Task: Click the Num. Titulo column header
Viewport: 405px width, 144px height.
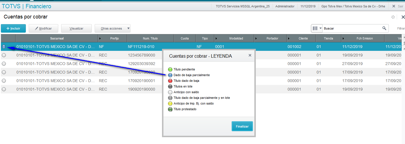Action: point(150,38)
